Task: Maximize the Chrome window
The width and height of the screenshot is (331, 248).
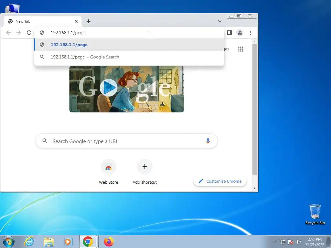Action: point(239,16)
